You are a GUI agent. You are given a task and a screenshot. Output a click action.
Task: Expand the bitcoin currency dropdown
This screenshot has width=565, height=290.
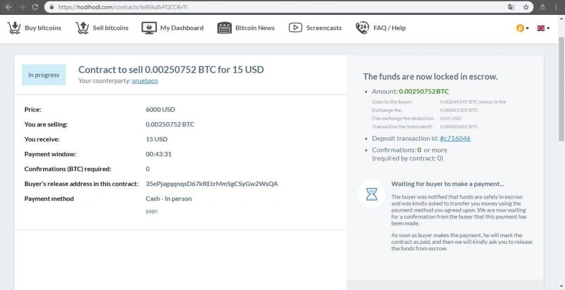click(522, 28)
